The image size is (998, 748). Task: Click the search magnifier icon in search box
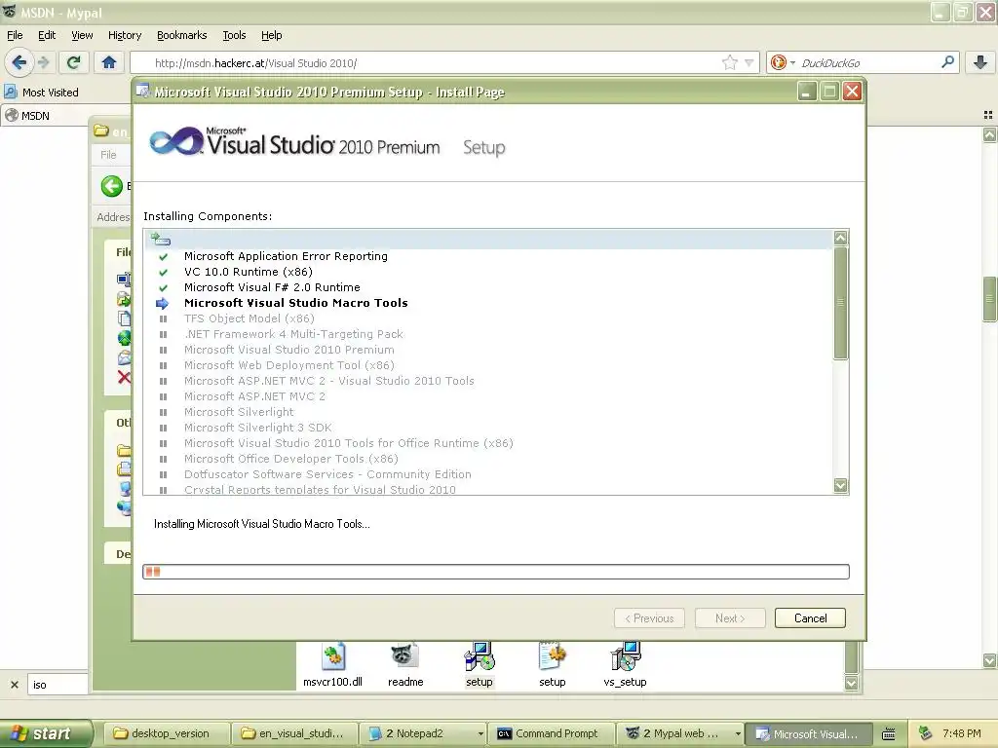pos(947,62)
